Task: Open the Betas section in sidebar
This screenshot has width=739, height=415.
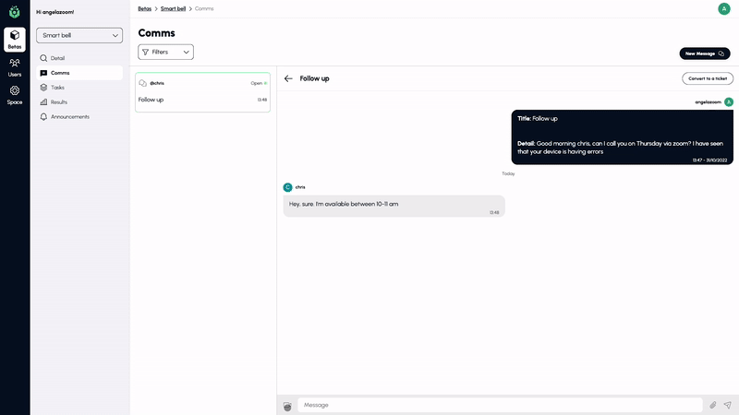Action: [x=15, y=39]
